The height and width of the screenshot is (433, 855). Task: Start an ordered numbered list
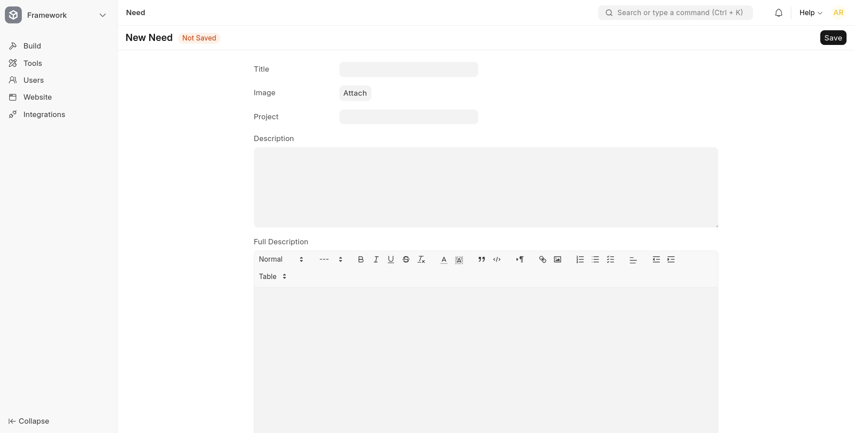(x=580, y=259)
